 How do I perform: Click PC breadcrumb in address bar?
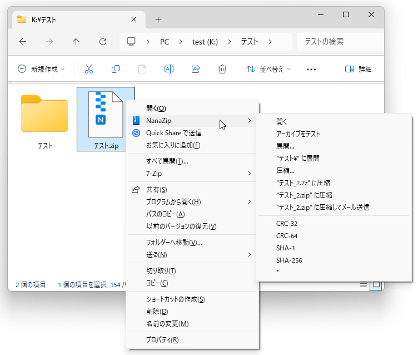[x=165, y=42]
